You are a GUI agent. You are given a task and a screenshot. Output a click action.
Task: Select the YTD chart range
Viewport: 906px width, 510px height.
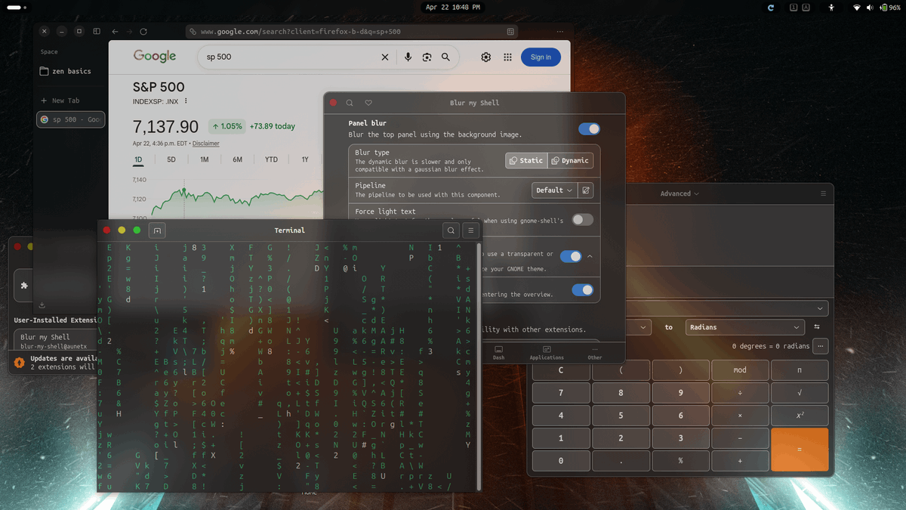271,159
